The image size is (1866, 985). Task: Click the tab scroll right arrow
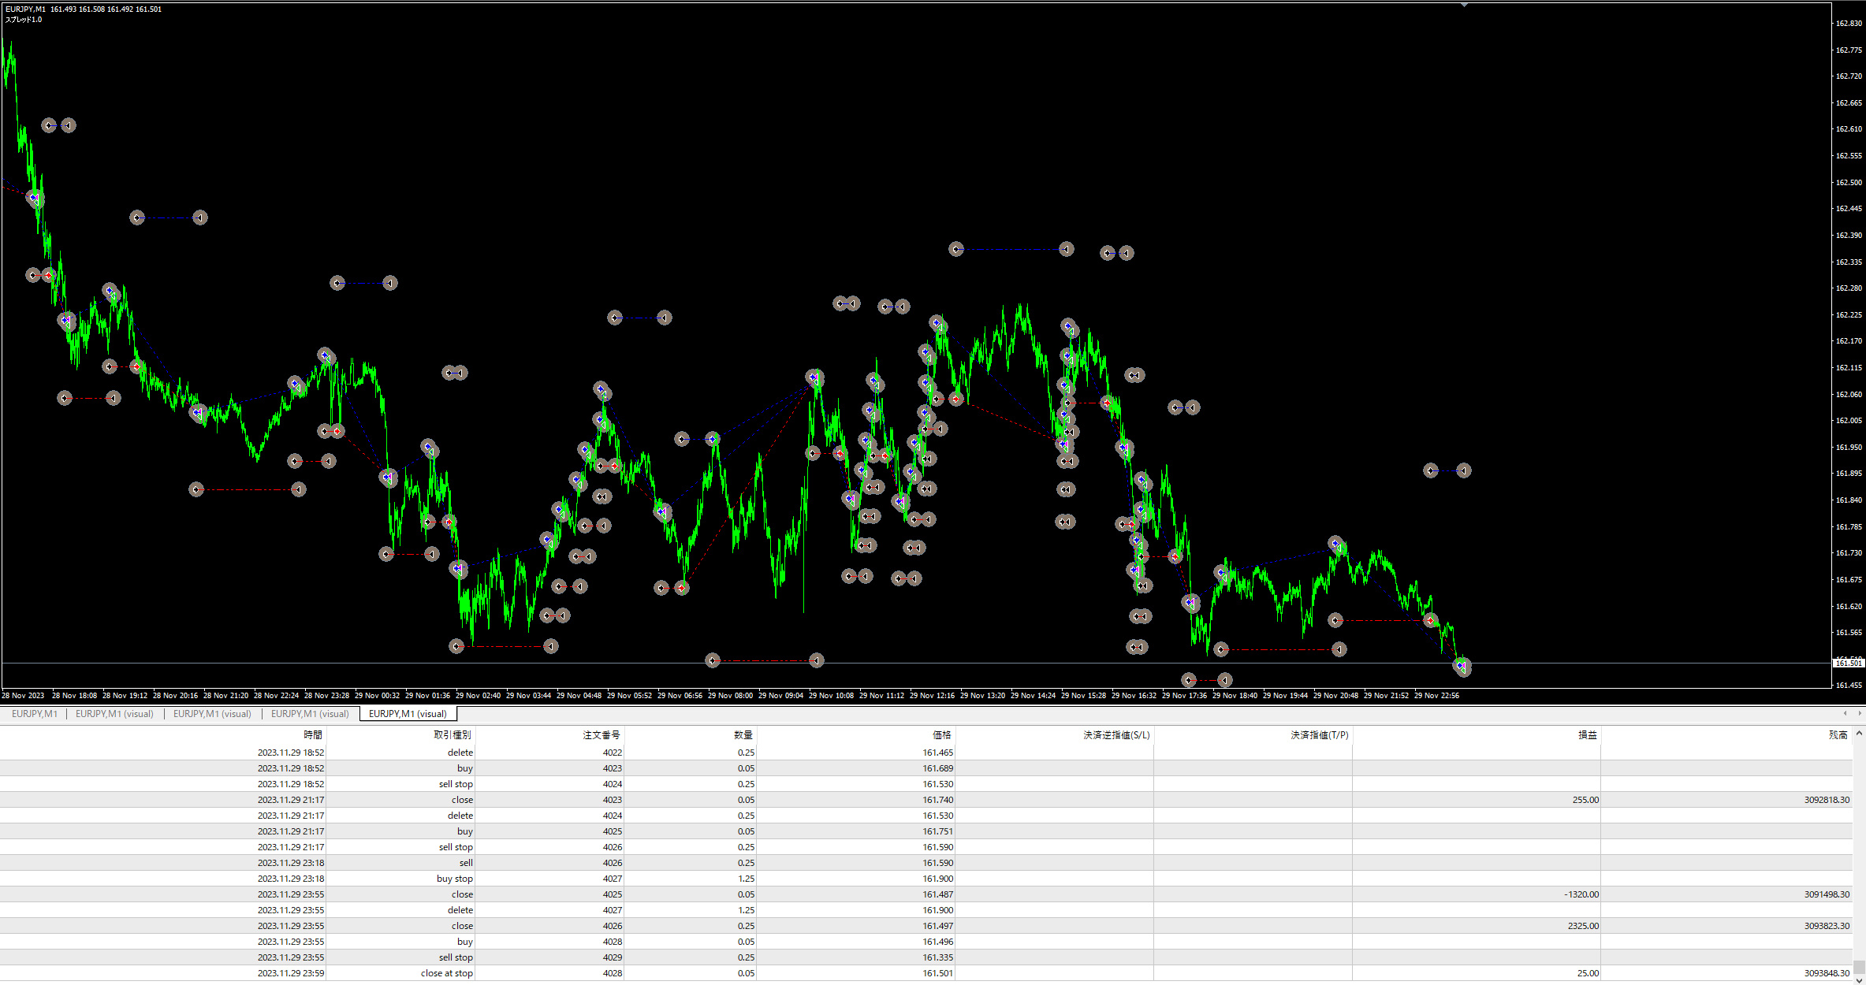click(1858, 714)
